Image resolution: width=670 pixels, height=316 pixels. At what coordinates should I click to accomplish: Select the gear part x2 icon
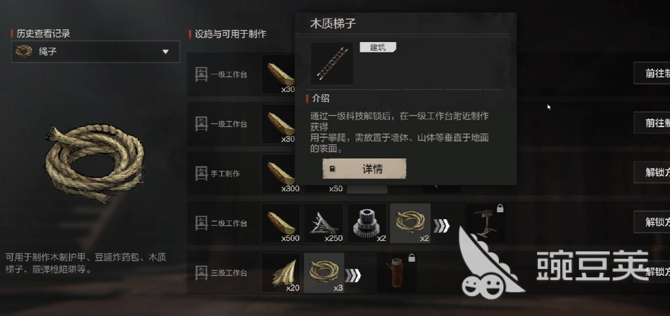[367, 223]
